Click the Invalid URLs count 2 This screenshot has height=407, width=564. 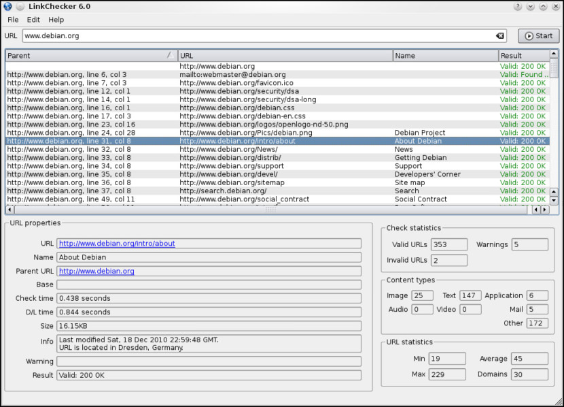[x=449, y=261]
